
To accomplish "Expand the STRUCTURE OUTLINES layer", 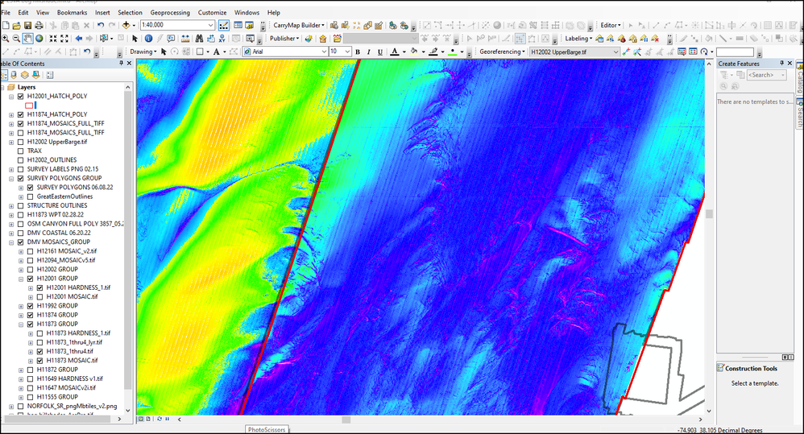I will tap(11, 205).
